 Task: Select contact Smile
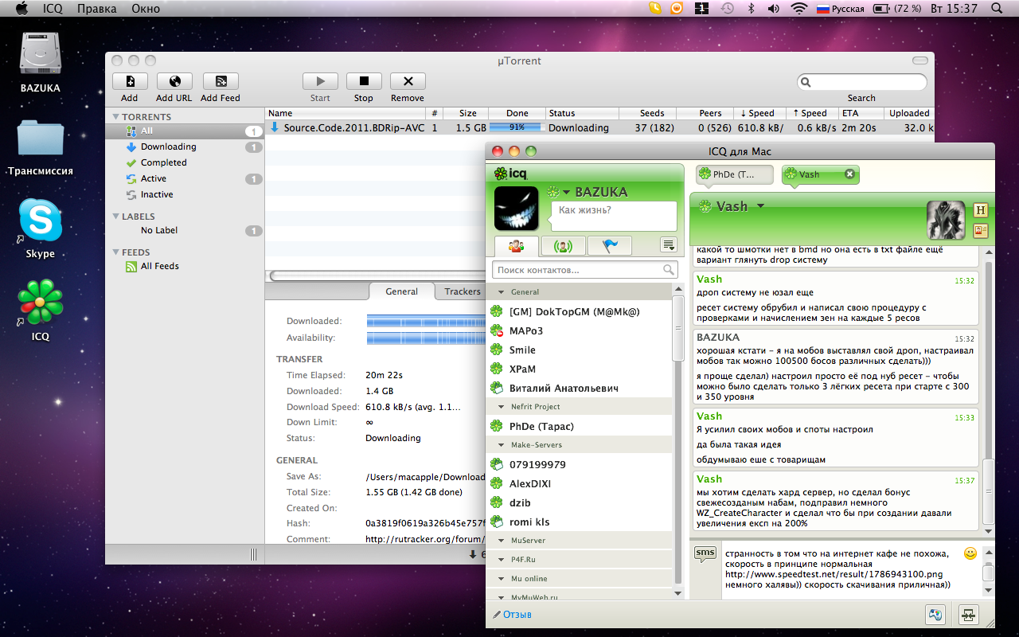coord(580,350)
